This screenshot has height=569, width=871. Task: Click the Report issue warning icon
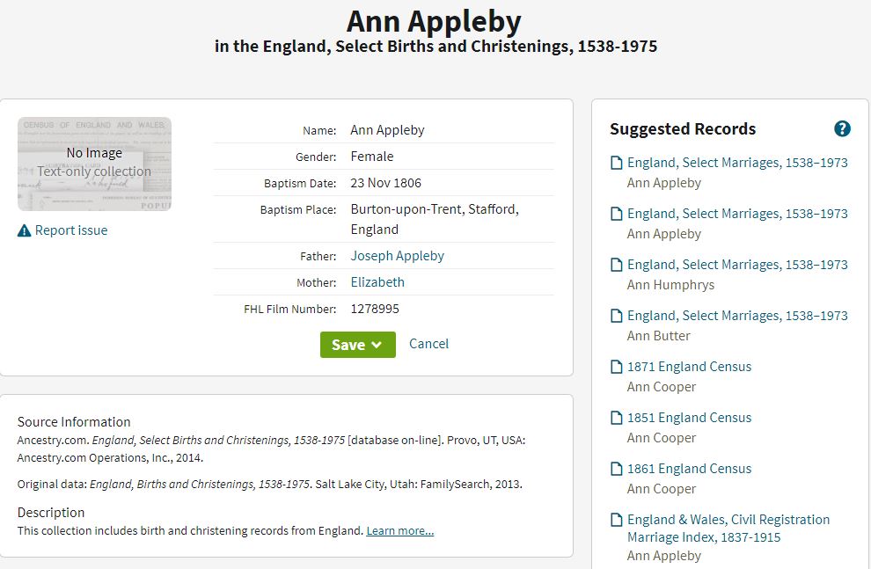[x=24, y=230]
